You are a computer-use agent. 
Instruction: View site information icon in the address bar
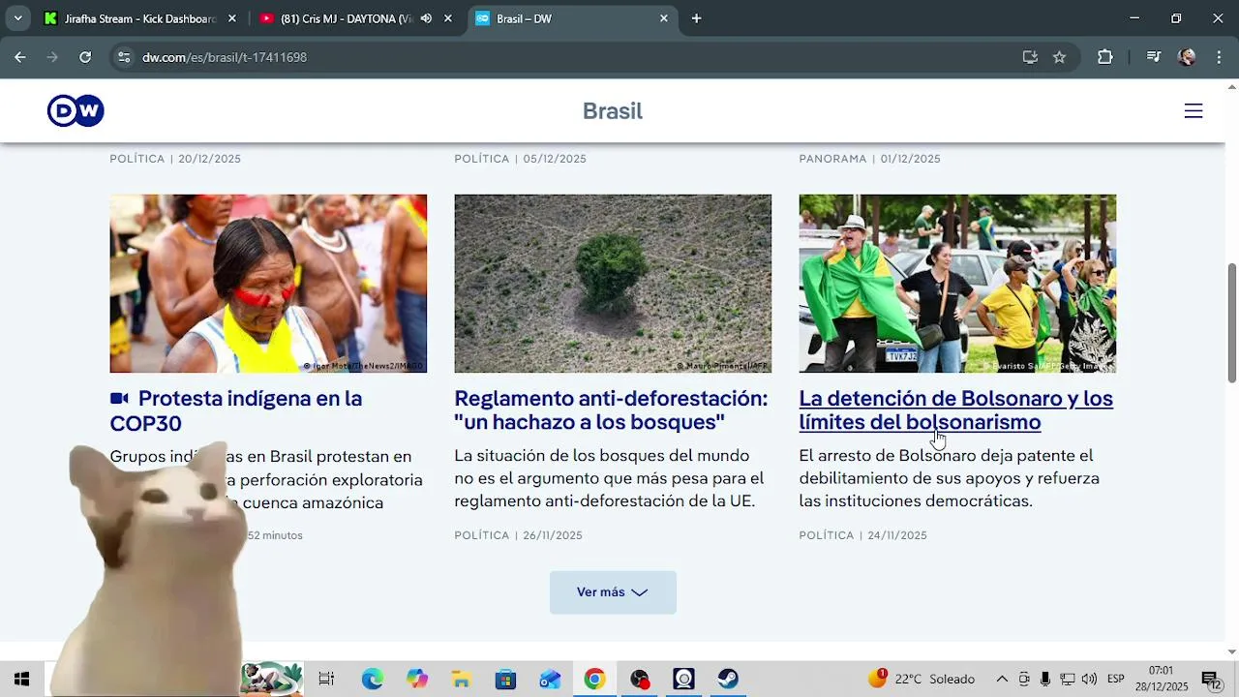[x=124, y=57]
